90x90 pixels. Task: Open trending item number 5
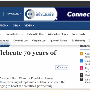tap(82, 79)
